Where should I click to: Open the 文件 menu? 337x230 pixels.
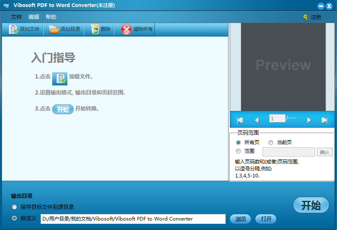16,17
